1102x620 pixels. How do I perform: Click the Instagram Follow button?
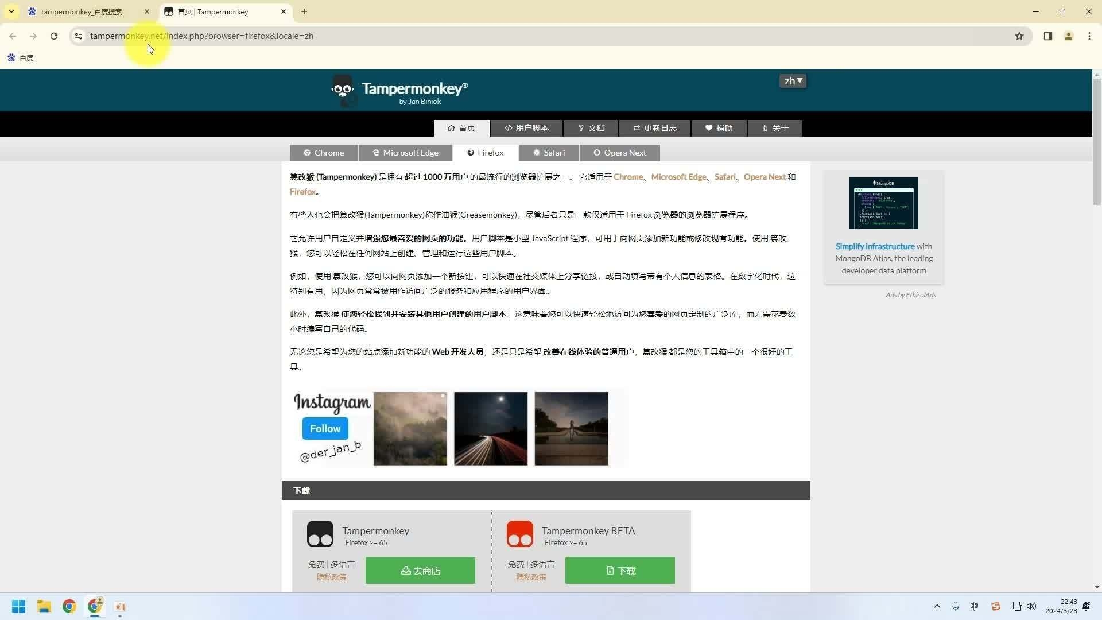pyautogui.click(x=325, y=428)
